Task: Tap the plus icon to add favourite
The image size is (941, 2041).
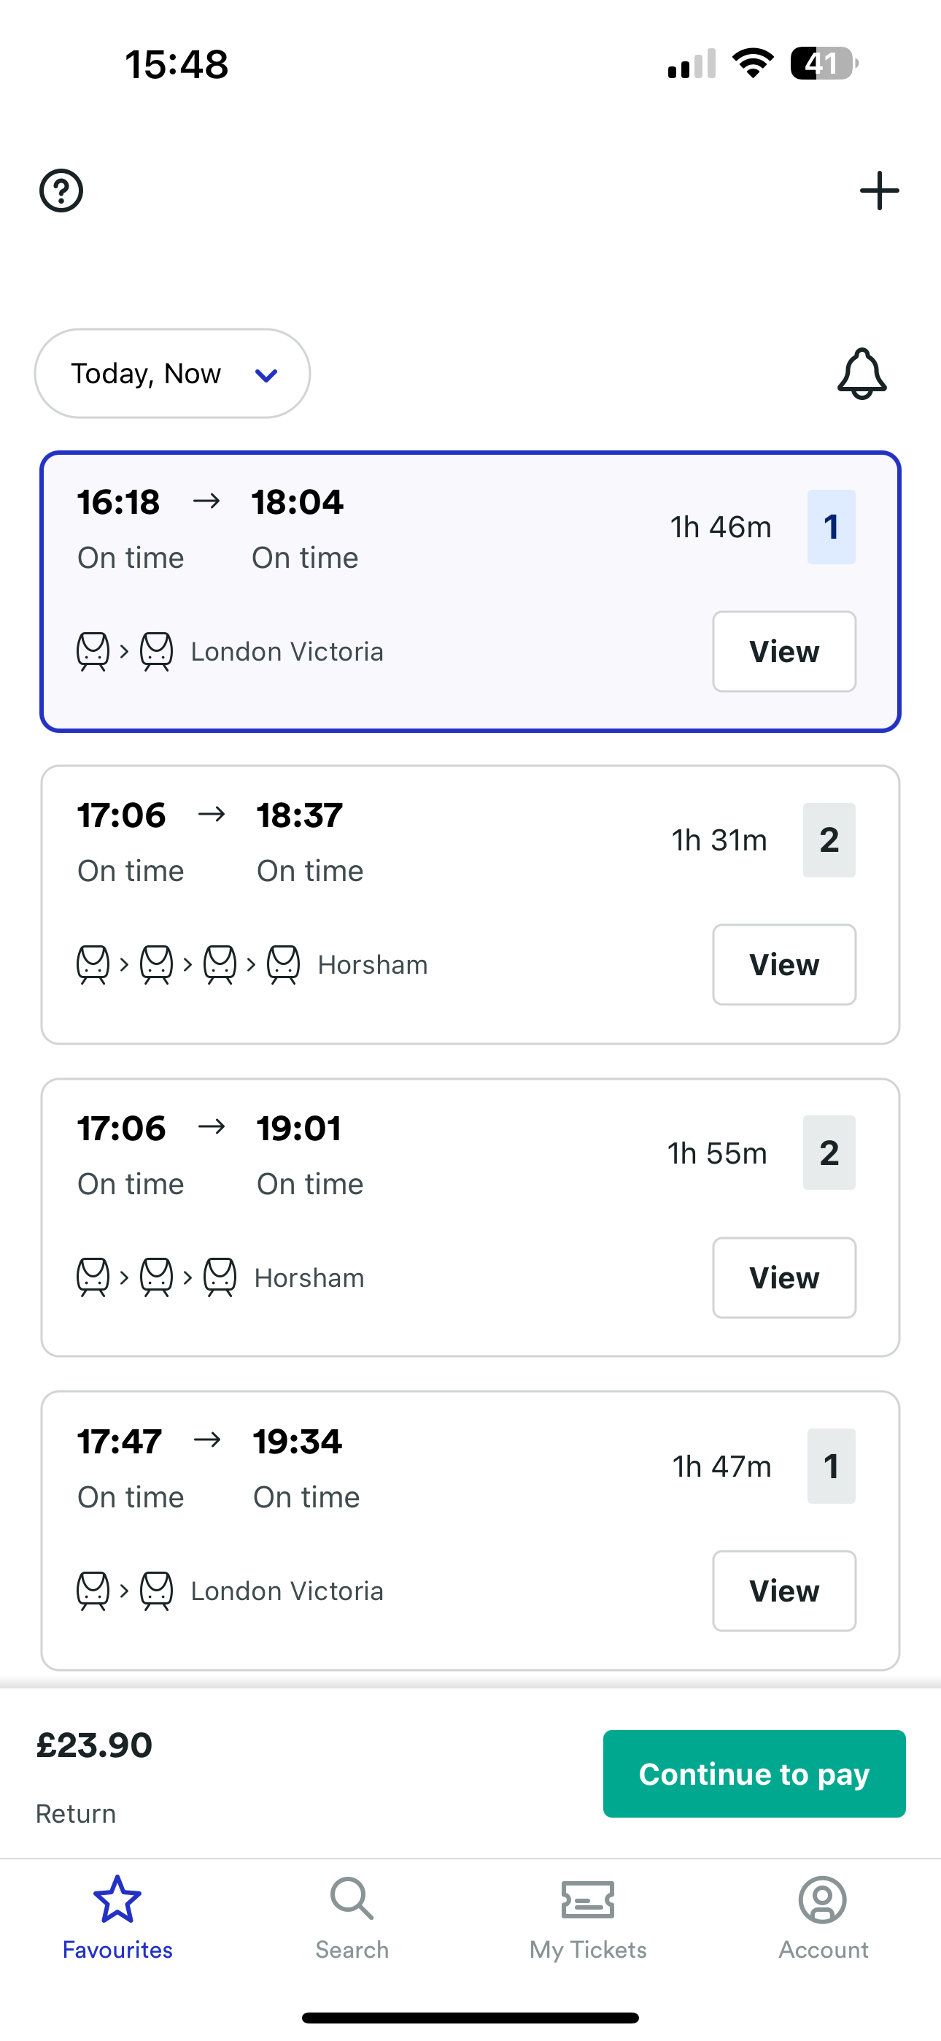Action: pos(879,191)
